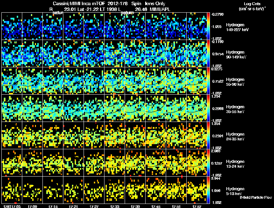This screenshot has height=208, width=274.
Task: Click the color bar beside Hydrogen 35-55 keV
Action: click(208, 108)
